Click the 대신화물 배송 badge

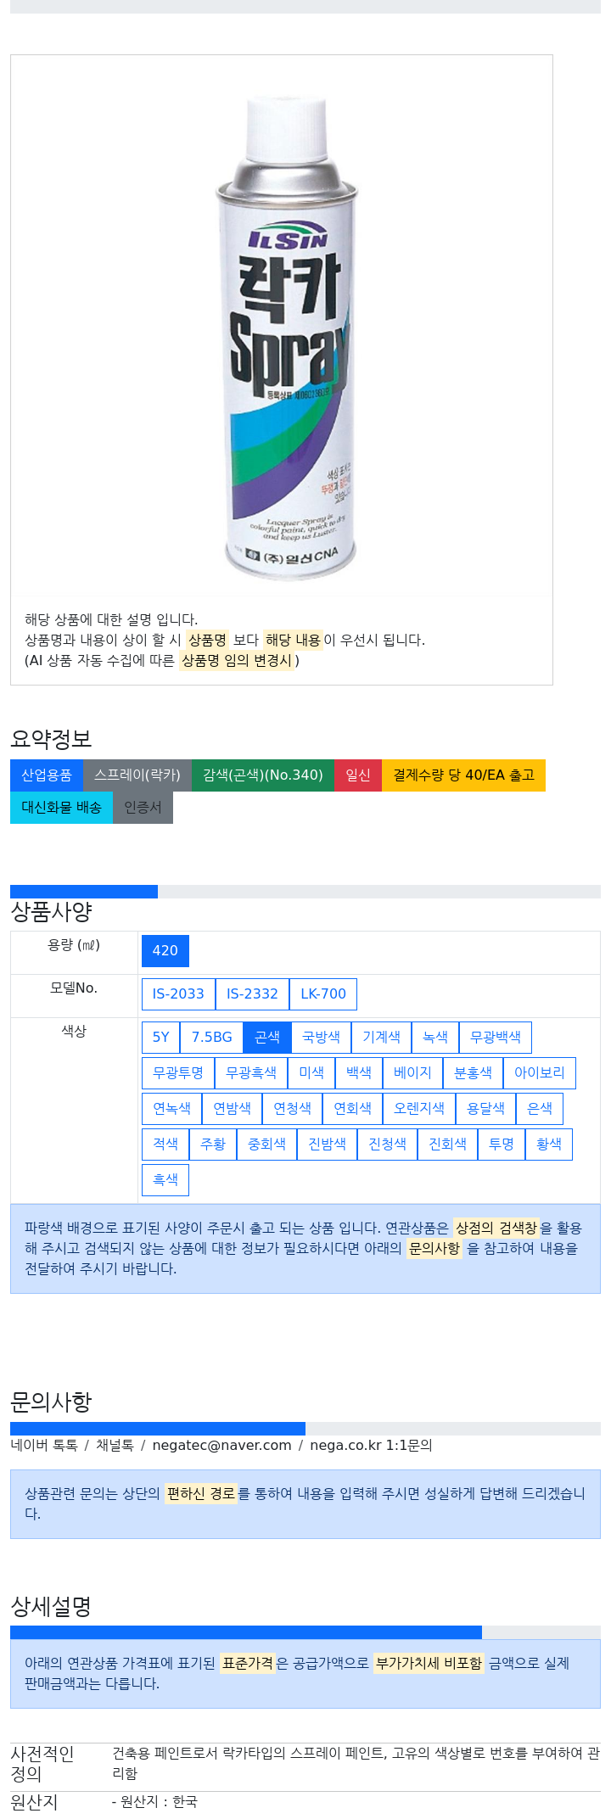pyautogui.click(x=61, y=808)
